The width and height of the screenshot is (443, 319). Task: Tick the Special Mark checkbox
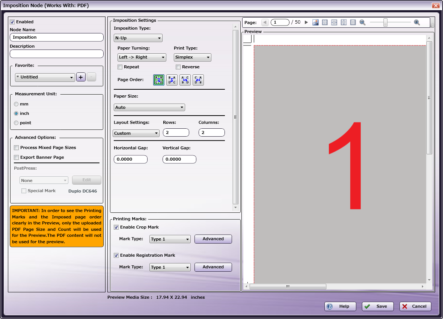pos(24,191)
